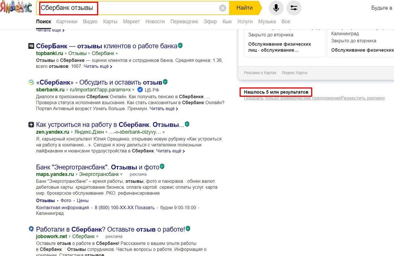
Task: Expand the topbanki.ru Сбербанк URL dropdown arrow
Action: (117, 53)
